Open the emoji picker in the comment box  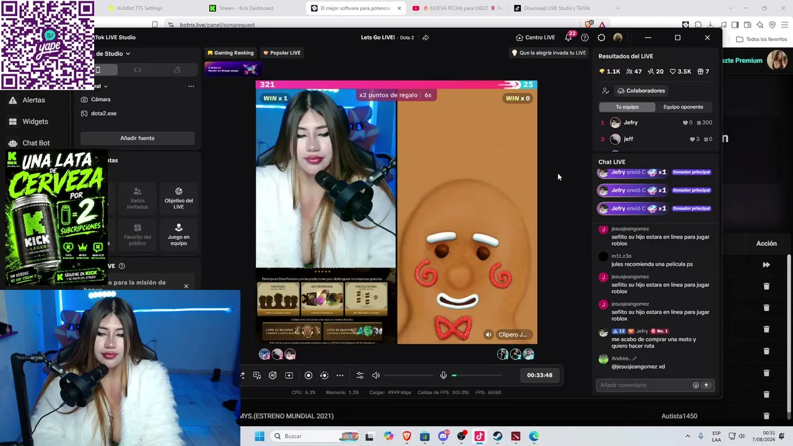(696, 385)
